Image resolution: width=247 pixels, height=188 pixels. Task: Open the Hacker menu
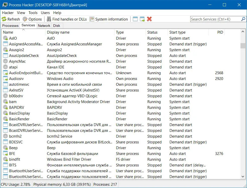tap(8, 13)
